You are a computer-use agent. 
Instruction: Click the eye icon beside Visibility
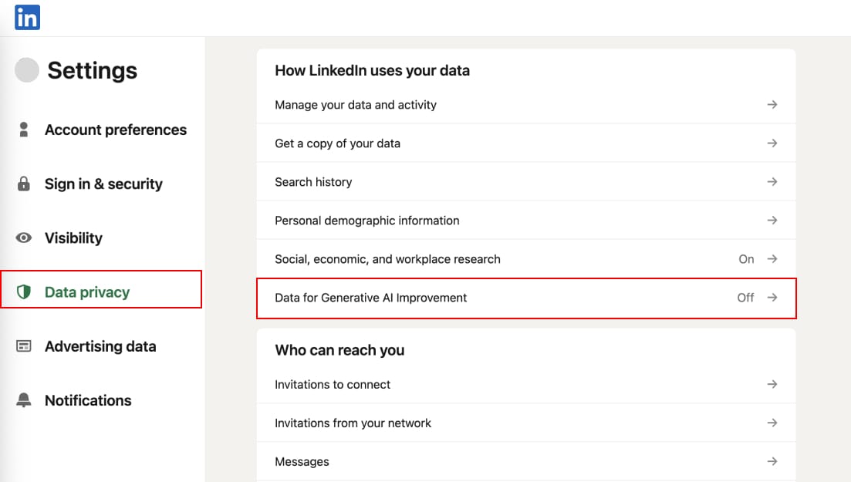click(23, 238)
